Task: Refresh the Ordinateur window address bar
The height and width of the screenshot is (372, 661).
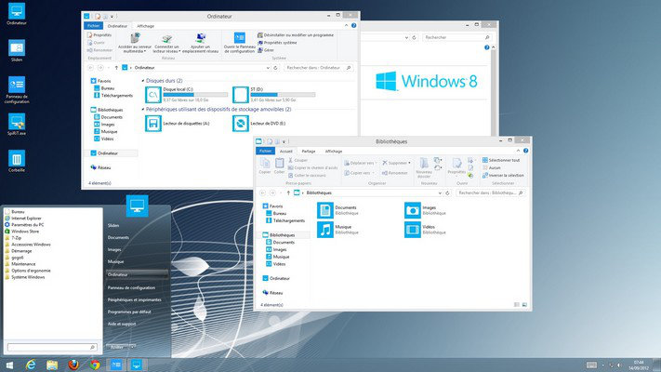Action: [276, 68]
